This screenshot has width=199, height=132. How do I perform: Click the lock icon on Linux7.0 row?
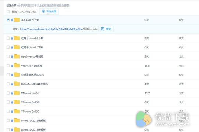click(12, 47)
